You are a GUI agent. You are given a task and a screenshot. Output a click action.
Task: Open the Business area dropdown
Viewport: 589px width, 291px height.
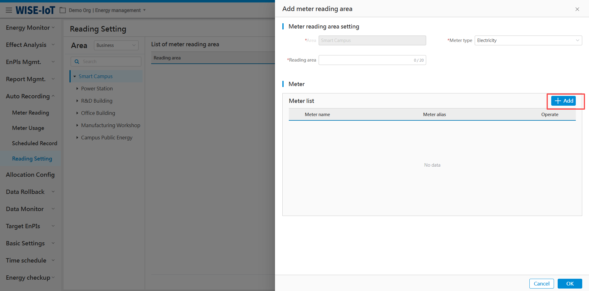[116, 45]
